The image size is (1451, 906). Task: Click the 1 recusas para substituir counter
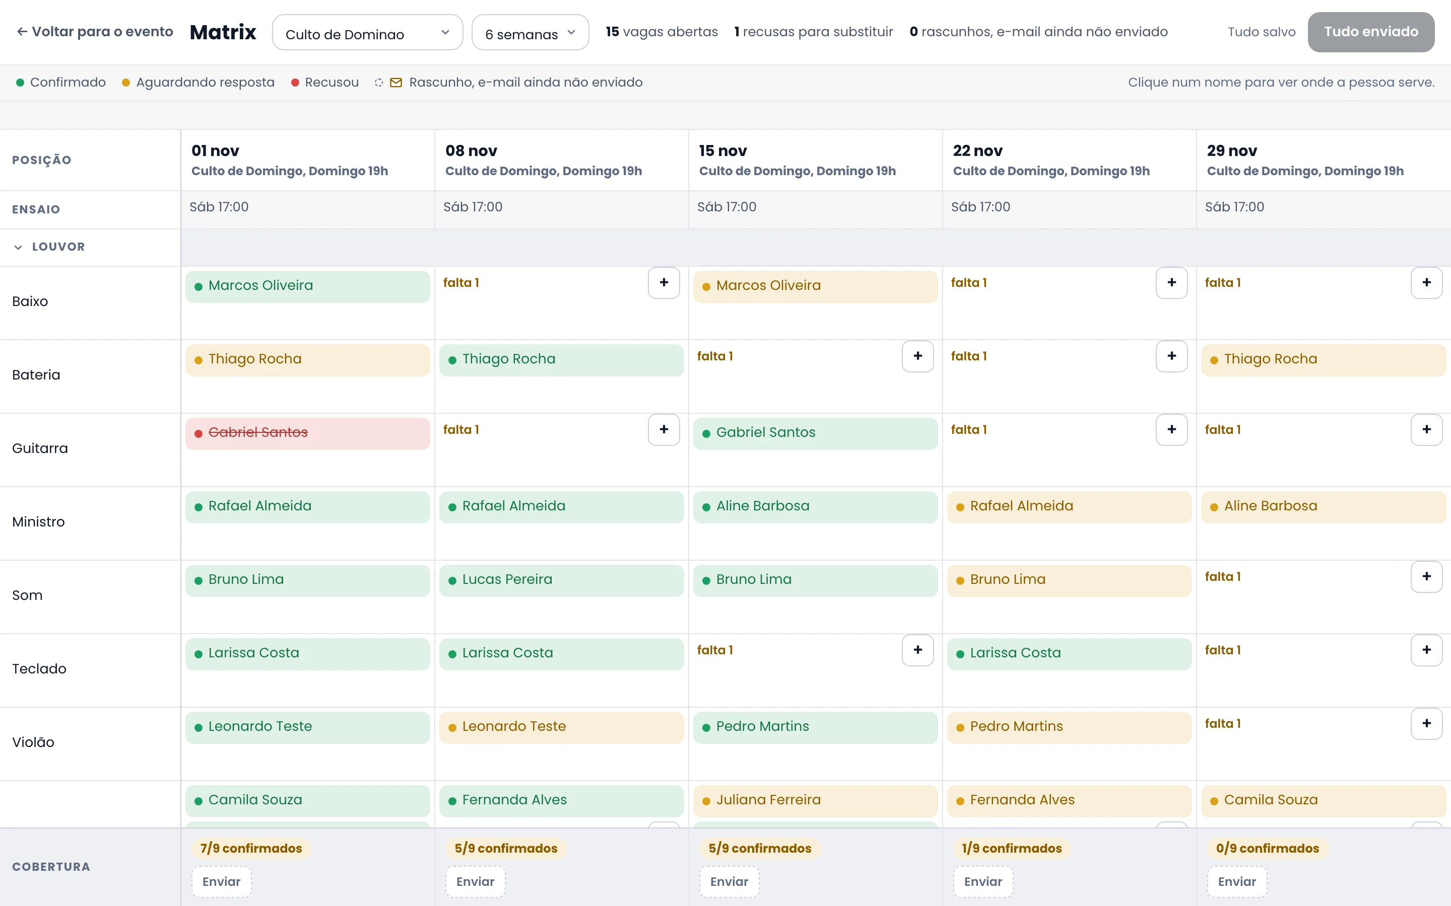(x=813, y=32)
